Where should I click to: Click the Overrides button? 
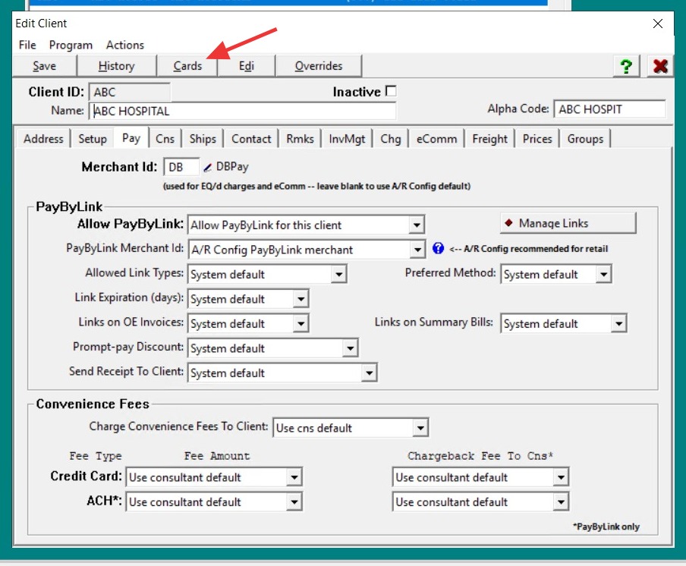[x=319, y=66]
